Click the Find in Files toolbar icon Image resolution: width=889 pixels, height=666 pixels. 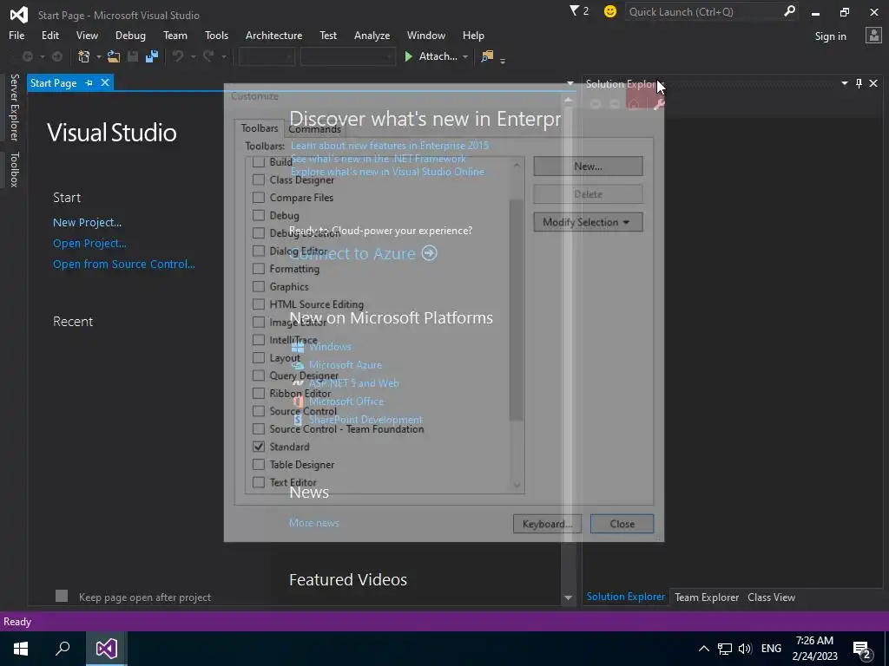[486, 56]
